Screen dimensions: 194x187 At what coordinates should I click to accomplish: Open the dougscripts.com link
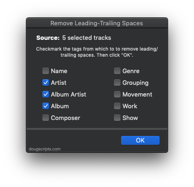point(45,149)
